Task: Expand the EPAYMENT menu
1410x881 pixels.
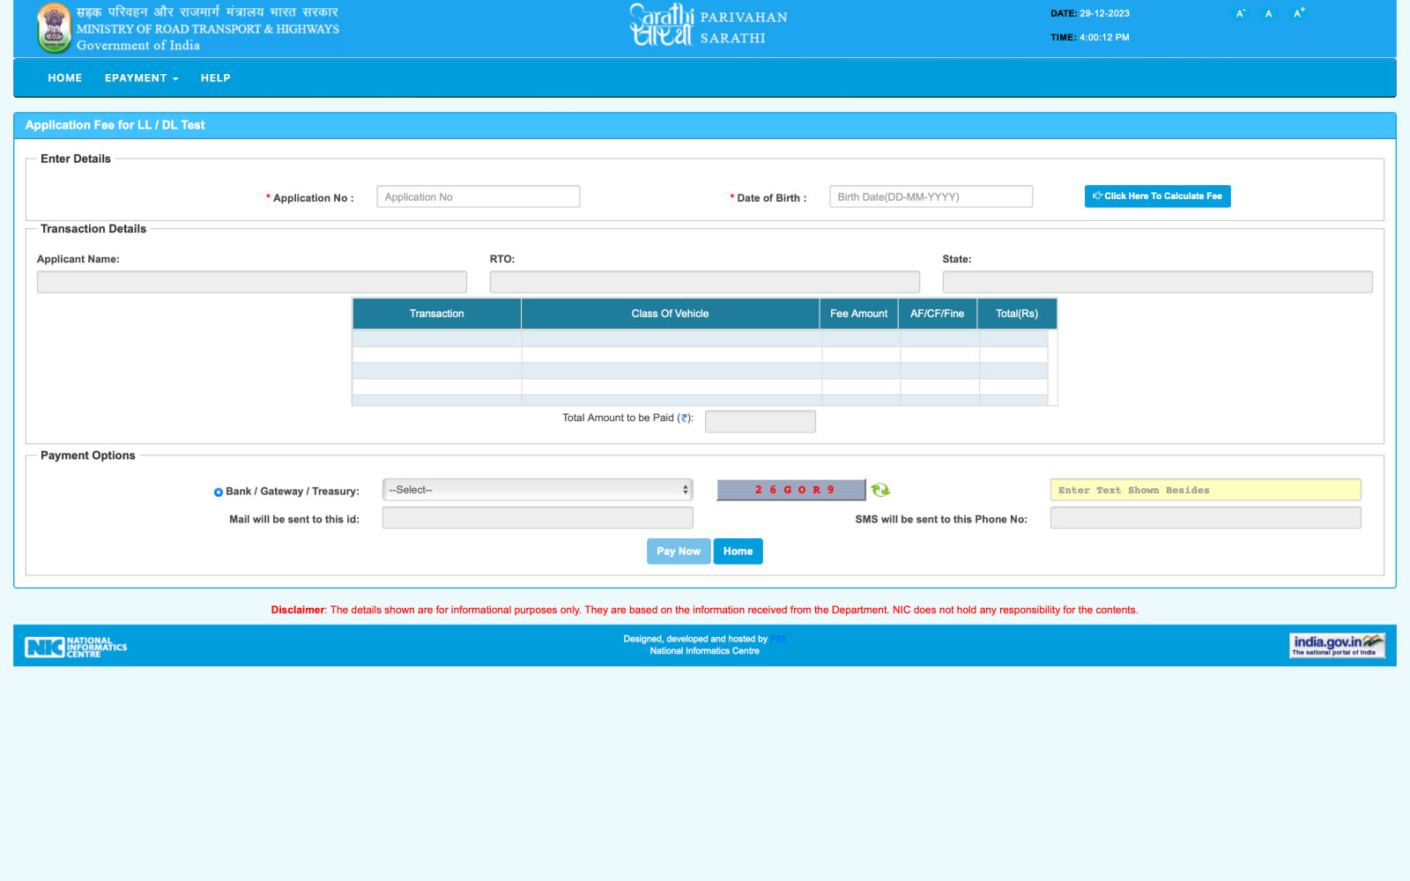Action: 141,78
